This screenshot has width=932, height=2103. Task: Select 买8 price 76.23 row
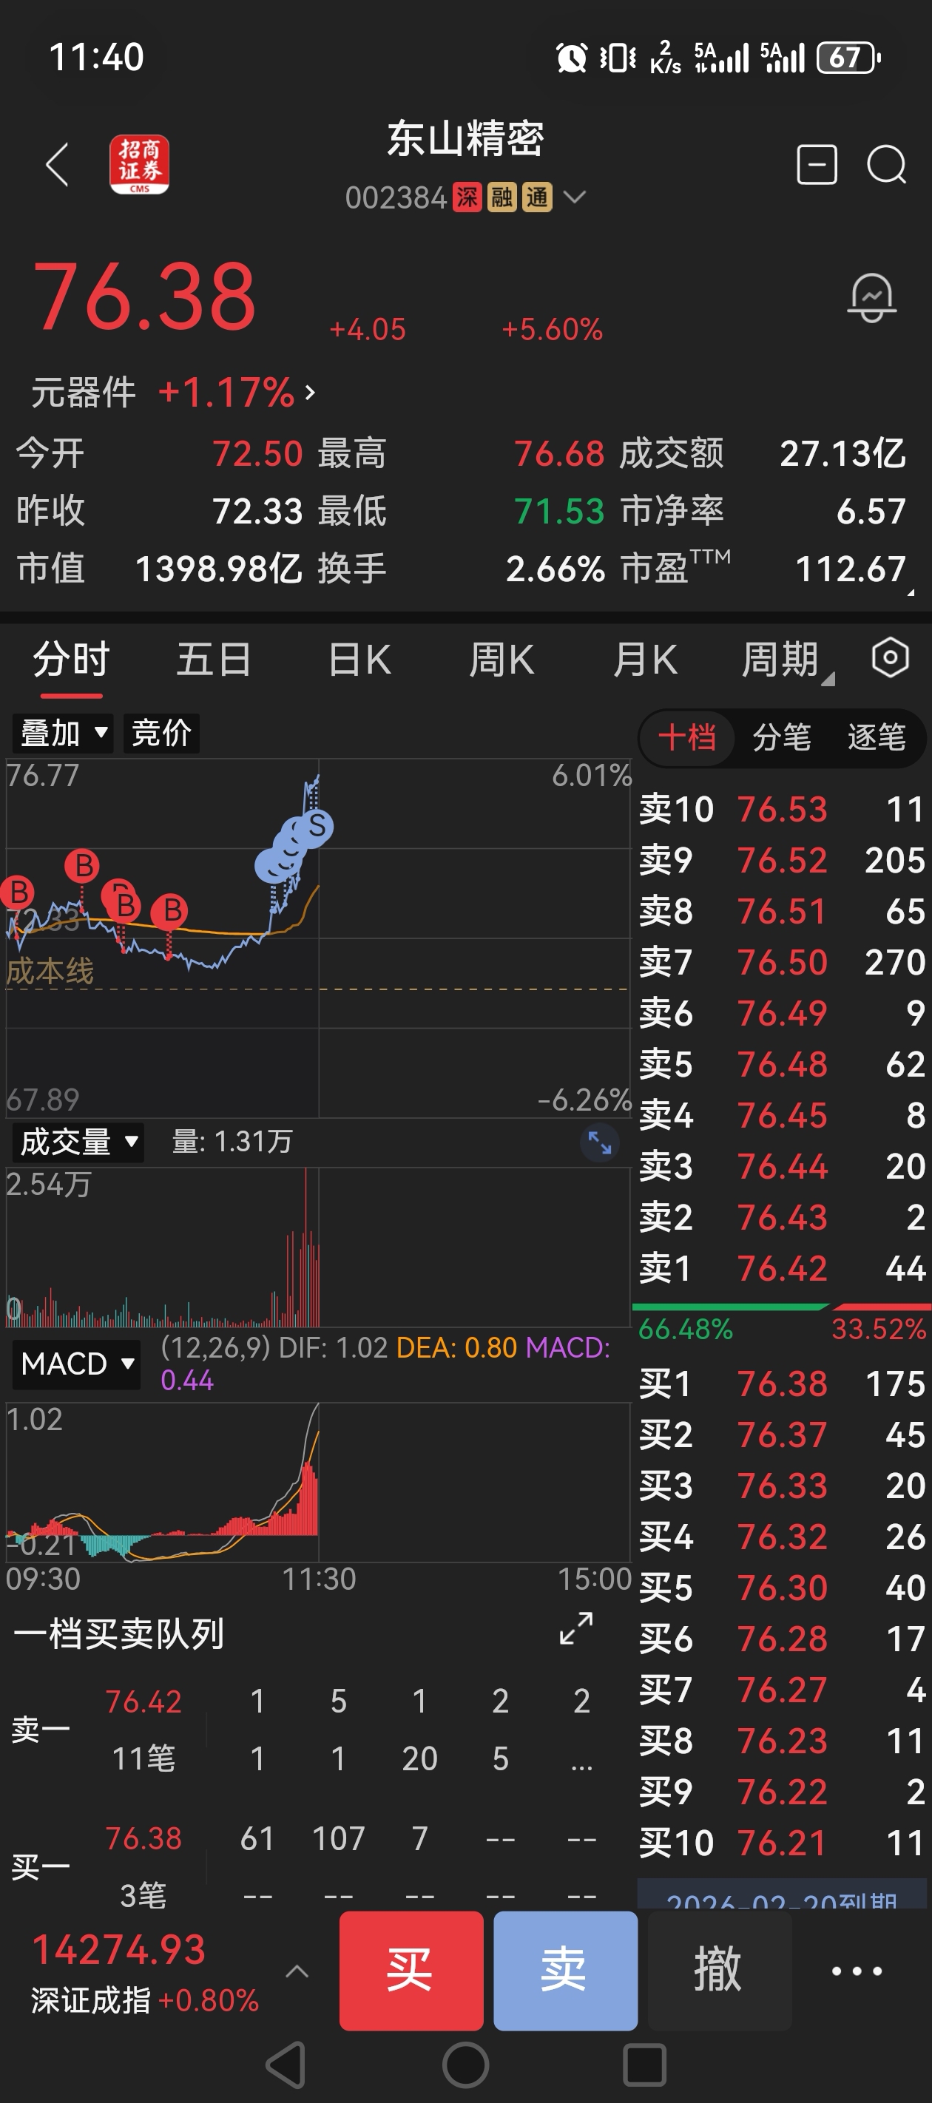[782, 1741]
